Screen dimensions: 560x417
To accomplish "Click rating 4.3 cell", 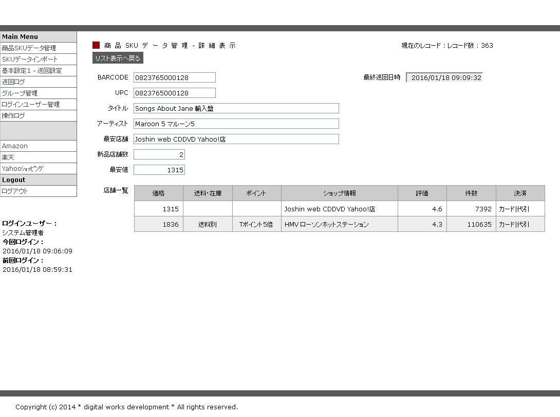I will [422, 224].
